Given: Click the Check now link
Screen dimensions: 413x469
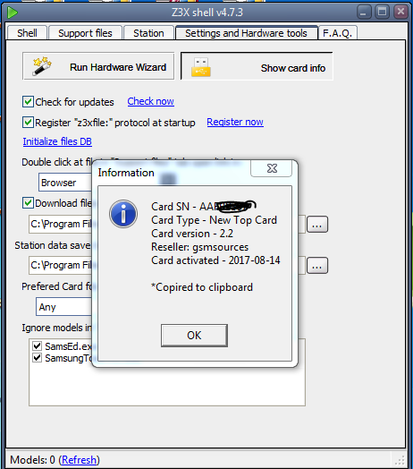Looking at the screenshot, I should click(x=150, y=101).
